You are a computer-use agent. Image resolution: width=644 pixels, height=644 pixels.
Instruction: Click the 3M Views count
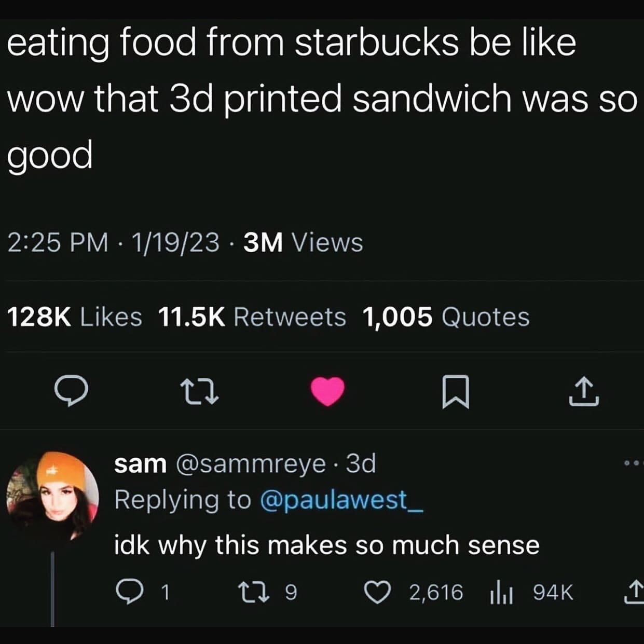(303, 242)
